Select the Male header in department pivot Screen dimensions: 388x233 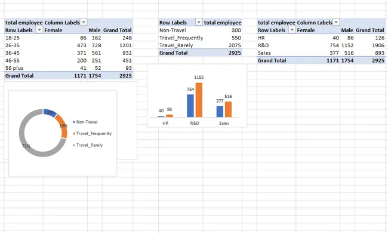[347, 30]
